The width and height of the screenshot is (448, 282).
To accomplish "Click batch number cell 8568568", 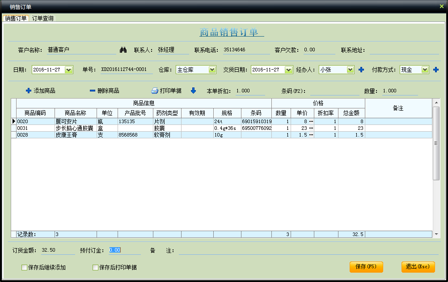I will click(x=135, y=135).
